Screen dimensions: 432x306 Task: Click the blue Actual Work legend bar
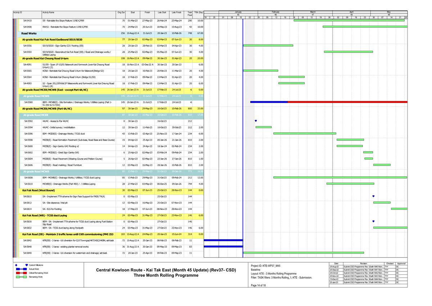click(21, 269)
